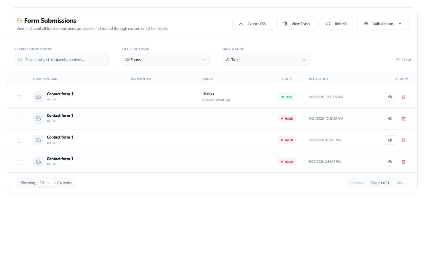This screenshot has height=254, width=426.
Task: Click the Next pagination button
Action: tap(400, 183)
